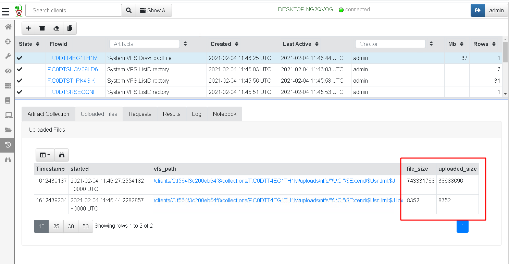
Task: Click the eraser icon in collections toolbar
Action: coord(56,28)
